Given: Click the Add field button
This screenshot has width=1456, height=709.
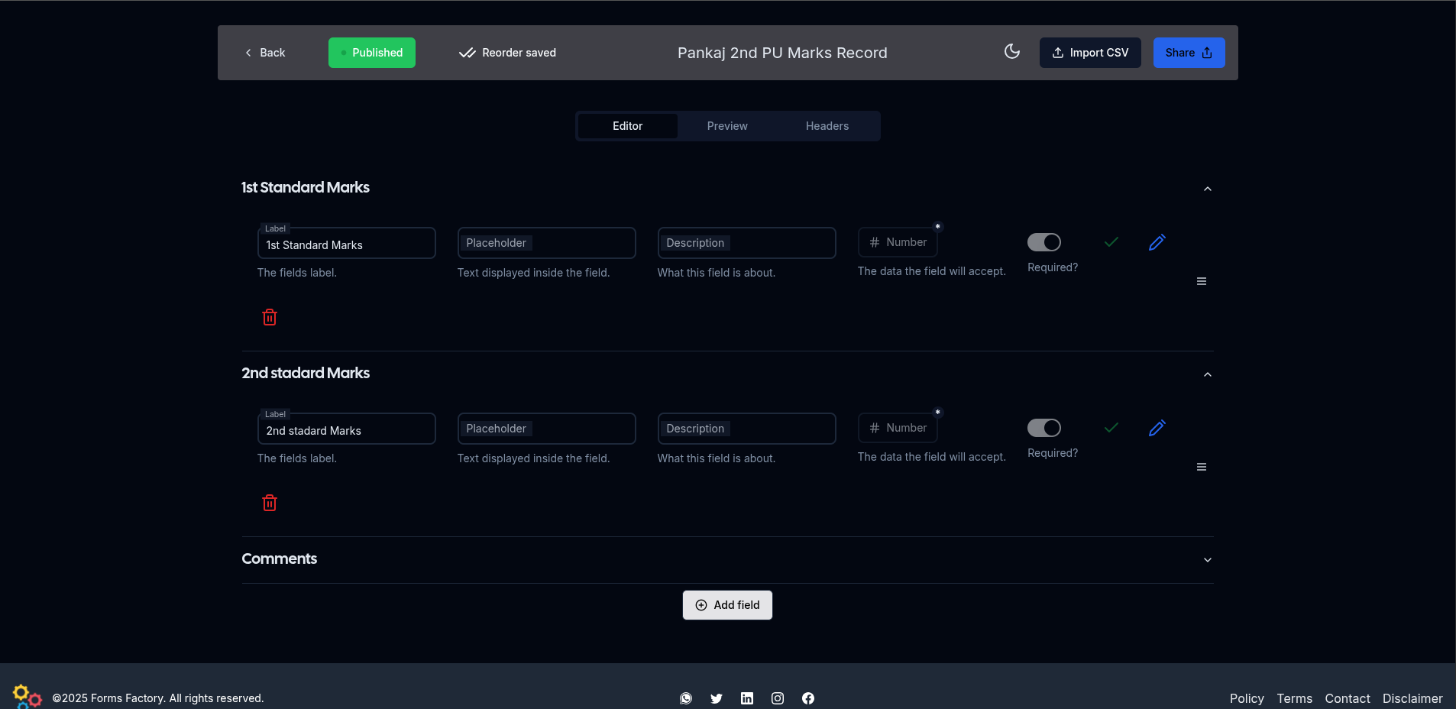Looking at the screenshot, I should point(727,605).
